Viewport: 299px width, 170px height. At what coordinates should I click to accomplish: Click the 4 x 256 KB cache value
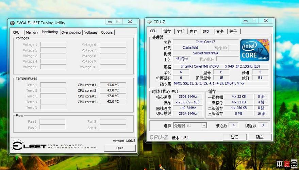[238, 108]
